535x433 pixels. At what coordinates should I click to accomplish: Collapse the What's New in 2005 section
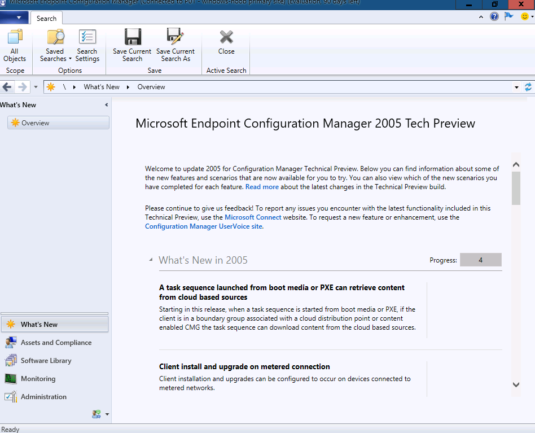[x=151, y=260]
